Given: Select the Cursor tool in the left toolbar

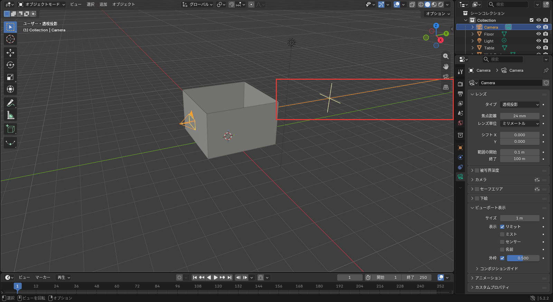Looking at the screenshot, I should point(10,39).
